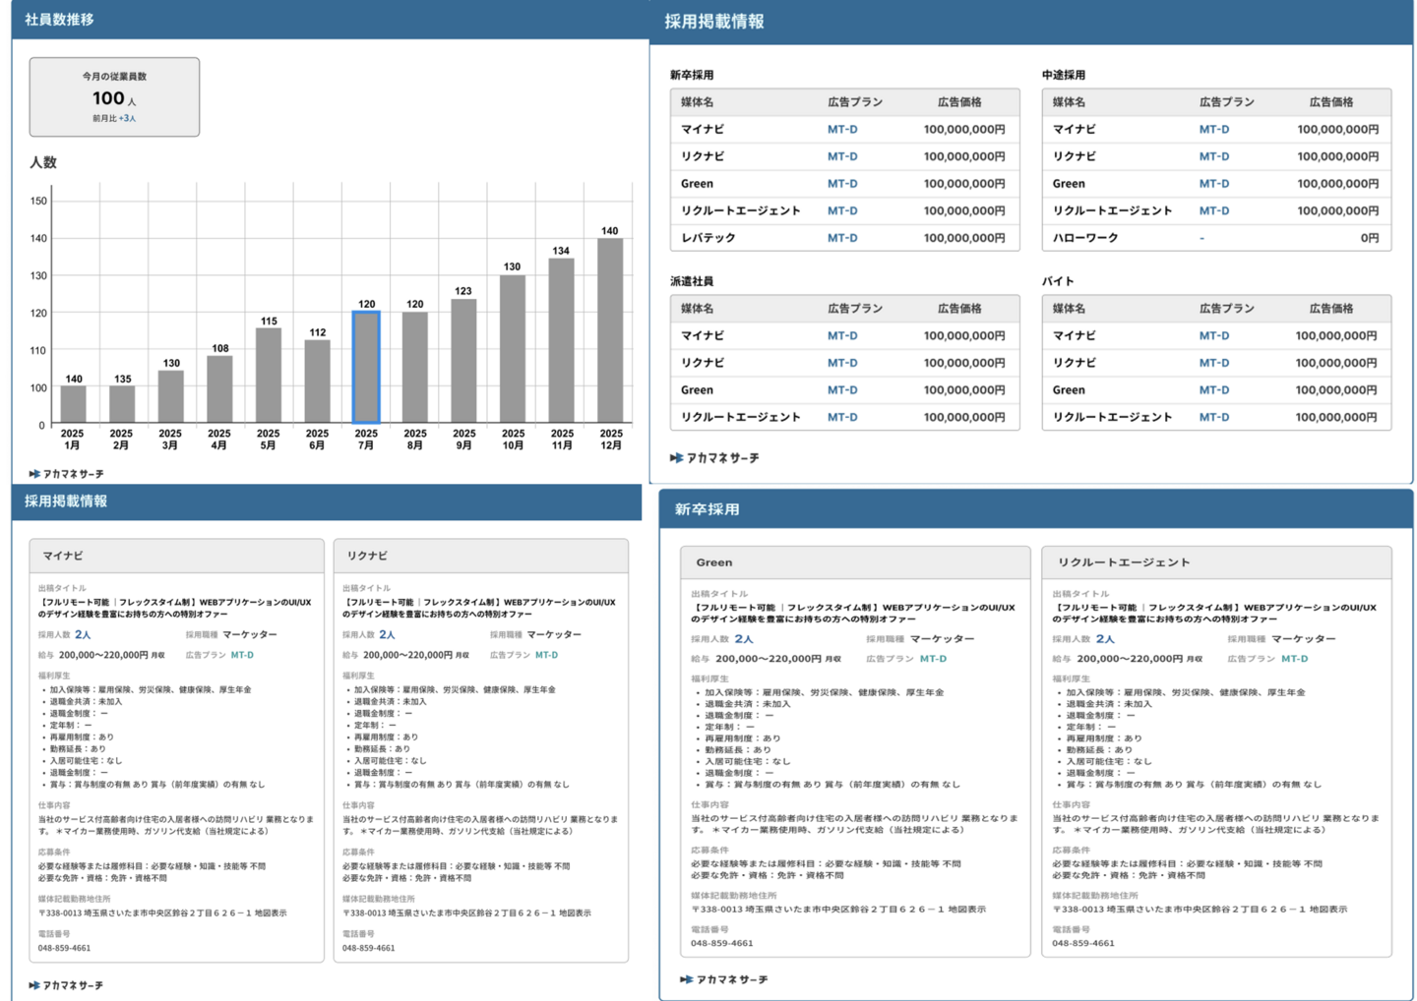Open MT-D plan in 新卒採用 マイナビ row
This screenshot has height=1001, width=1417.
842,130
